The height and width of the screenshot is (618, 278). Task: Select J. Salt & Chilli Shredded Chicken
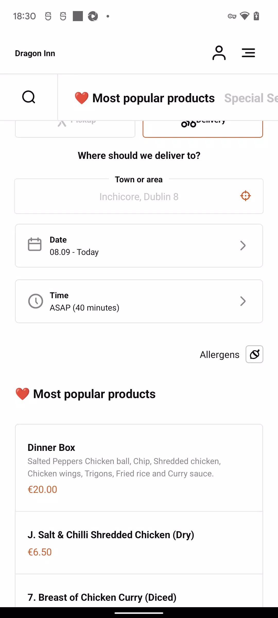click(x=139, y=543)
